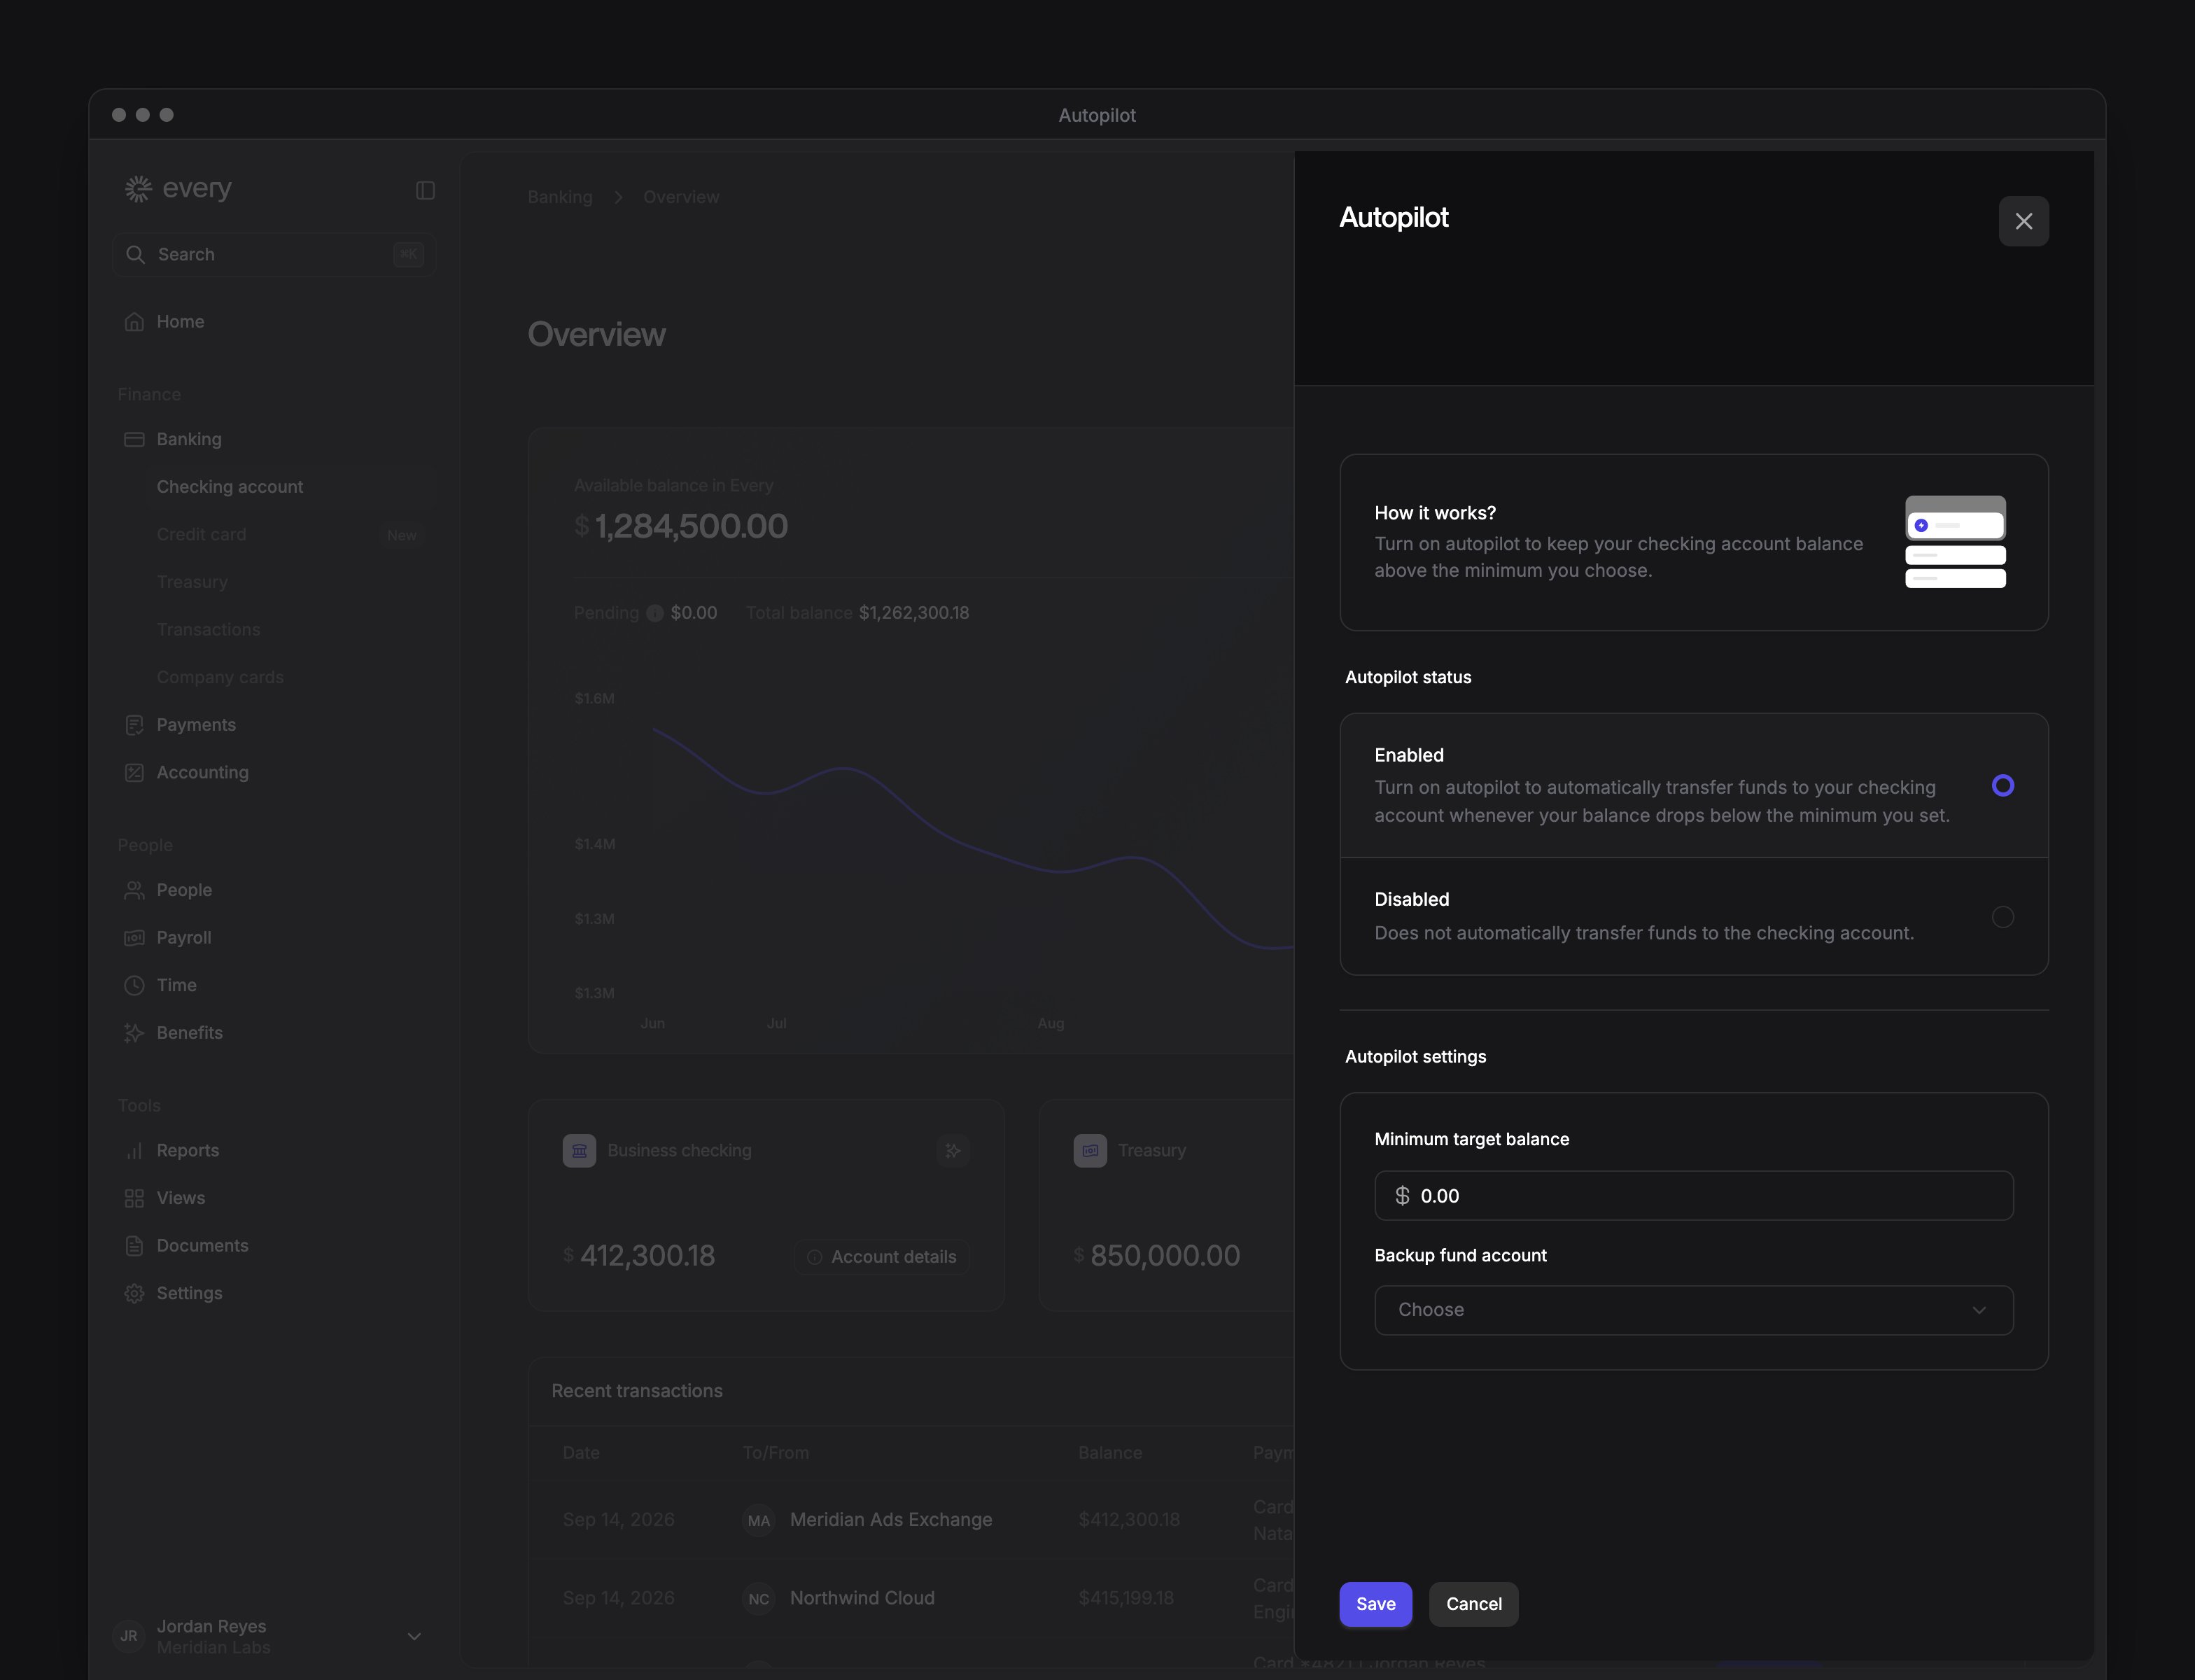This screenshot has height=1680, width=2195.
Task: Click the MA avatar for Meridian Ads
Action: tap(759, 1521)
